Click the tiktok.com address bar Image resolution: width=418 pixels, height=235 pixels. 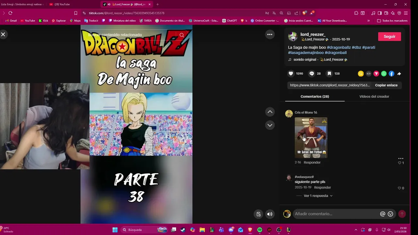coord(173,13)
